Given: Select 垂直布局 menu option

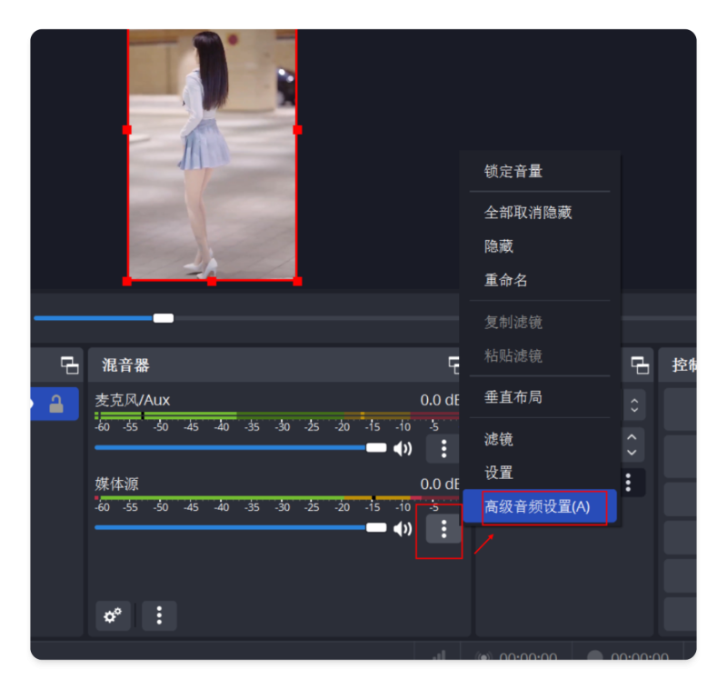Looking at the screenshot, I should coord(513,397).
